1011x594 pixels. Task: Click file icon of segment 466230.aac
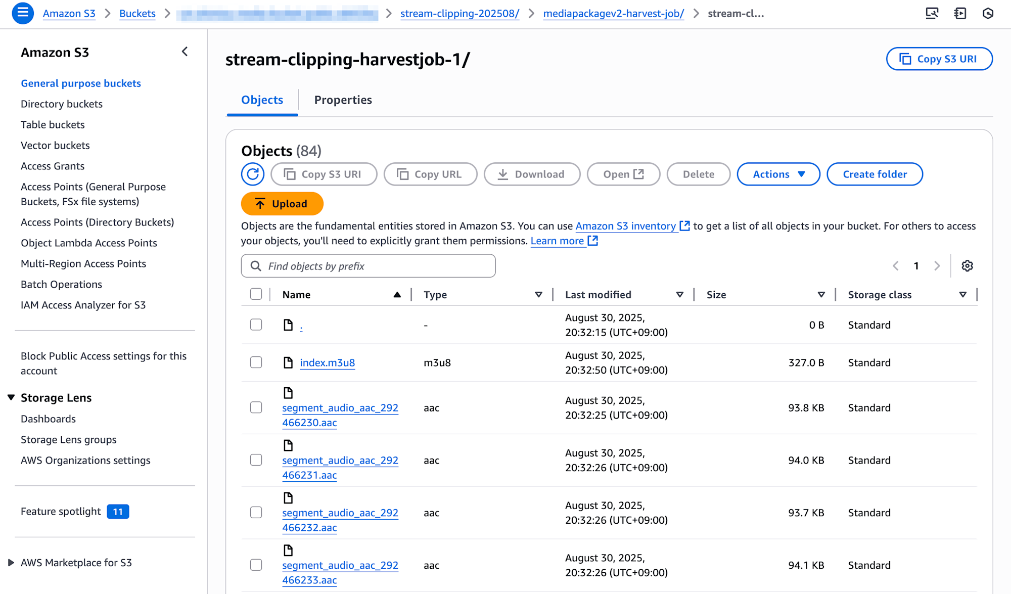pyautogui.click(x=288, y=393)
